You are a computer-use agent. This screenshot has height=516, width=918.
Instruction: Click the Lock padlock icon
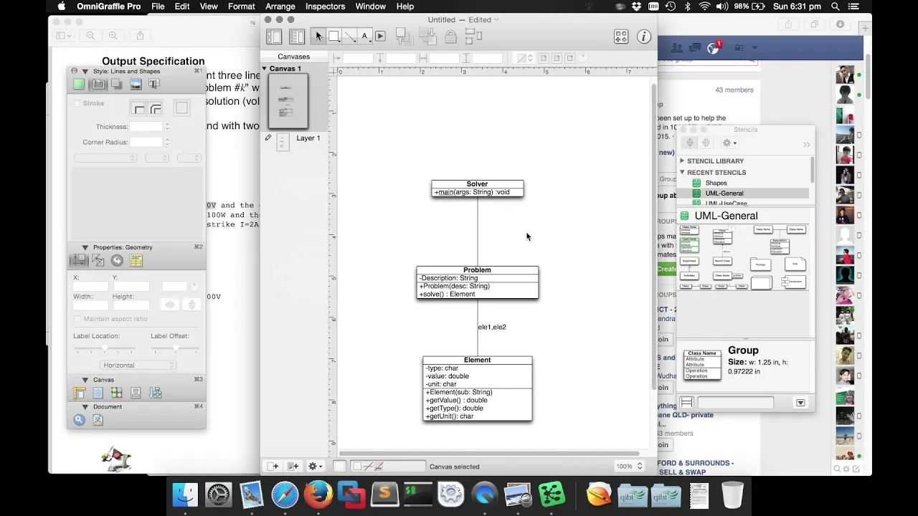coord(451,36)
